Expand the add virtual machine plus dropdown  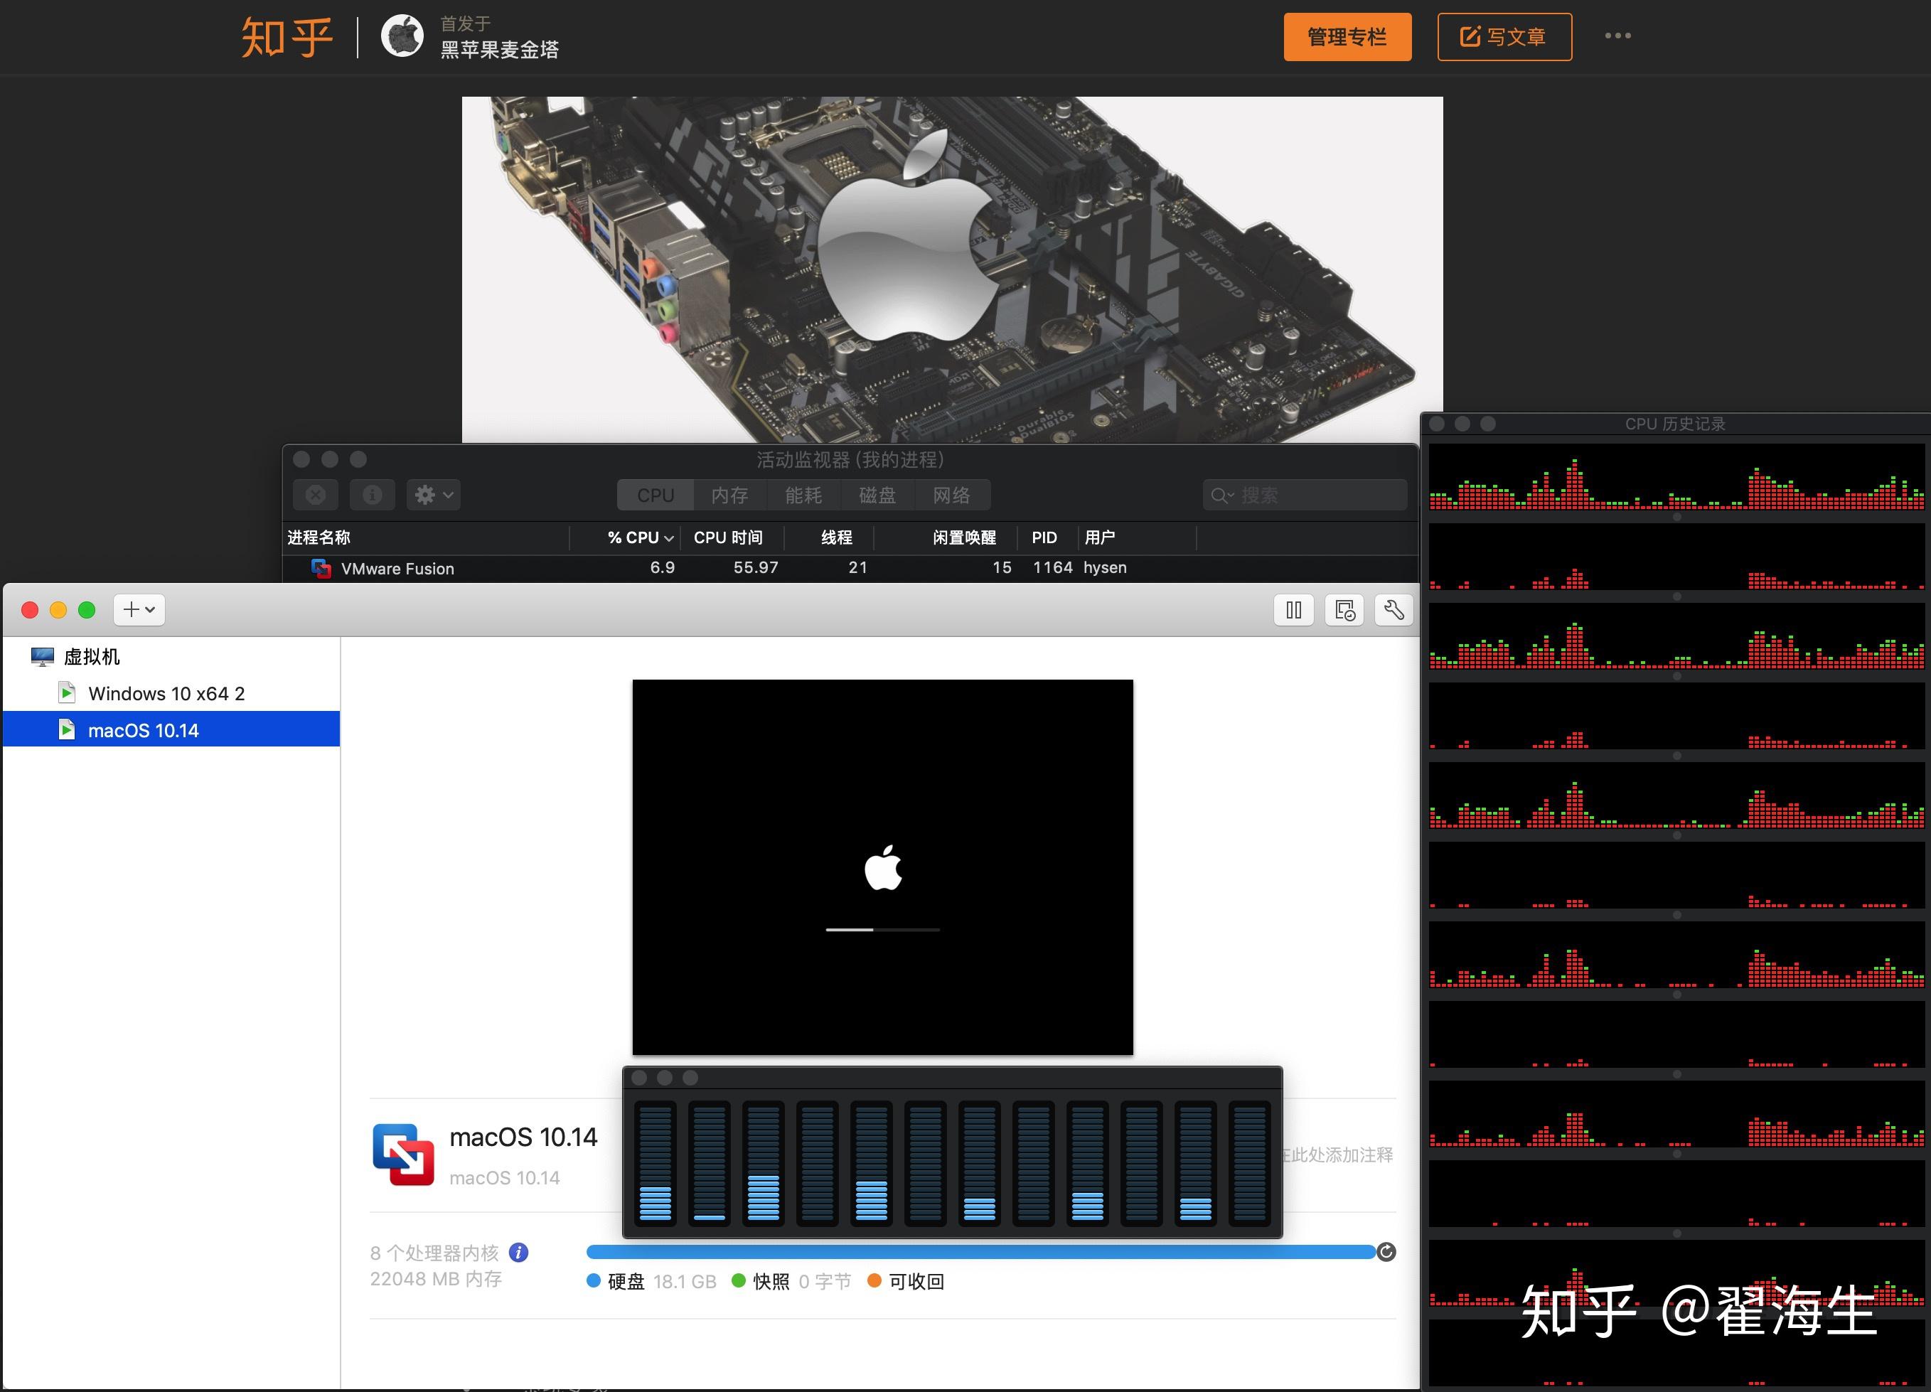click(139, 609)
